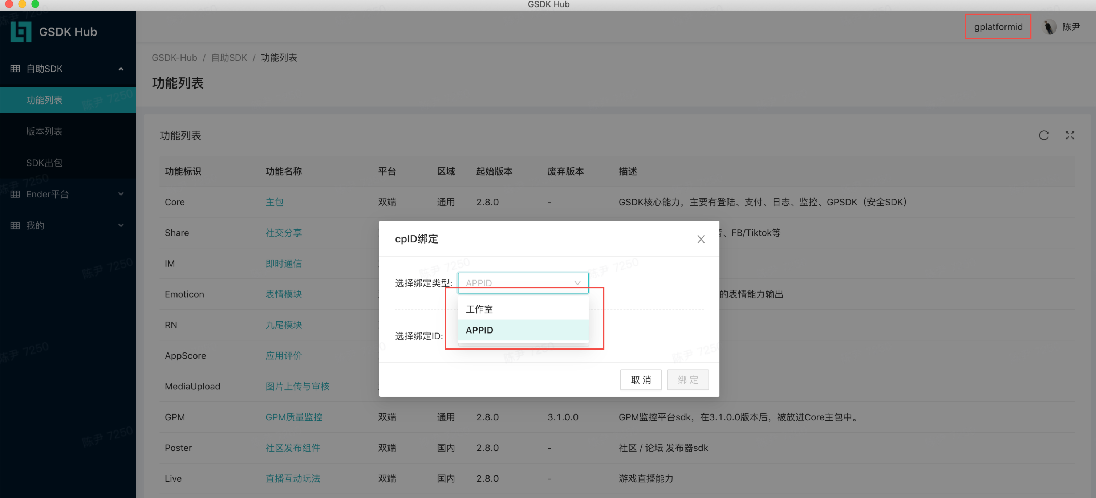Click the 功能名称 column header
The width and height of the screenshot is (1096, 498).
click(283, 171)
